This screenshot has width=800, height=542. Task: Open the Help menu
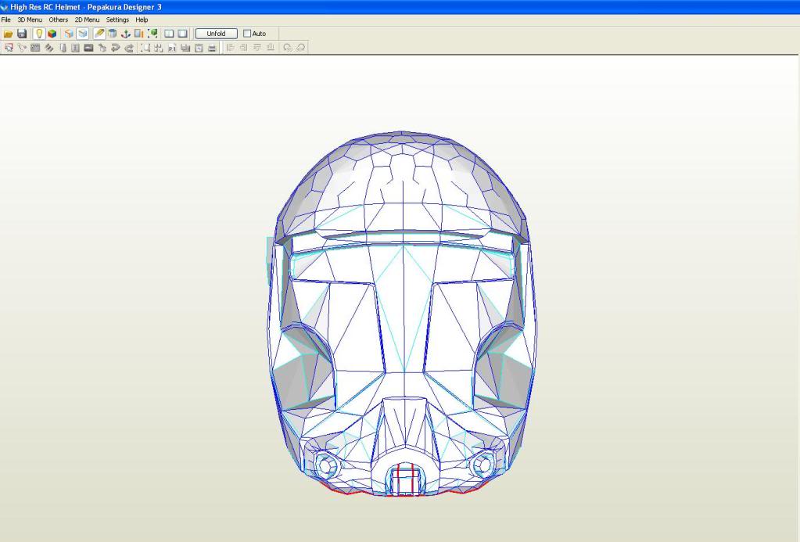pos(142,20)
